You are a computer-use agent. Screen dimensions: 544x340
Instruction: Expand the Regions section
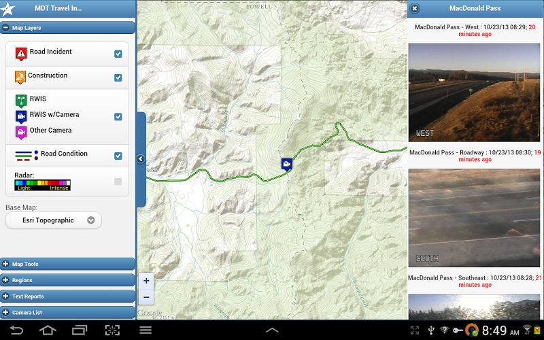pyautogui.click(x=67, y=280)
